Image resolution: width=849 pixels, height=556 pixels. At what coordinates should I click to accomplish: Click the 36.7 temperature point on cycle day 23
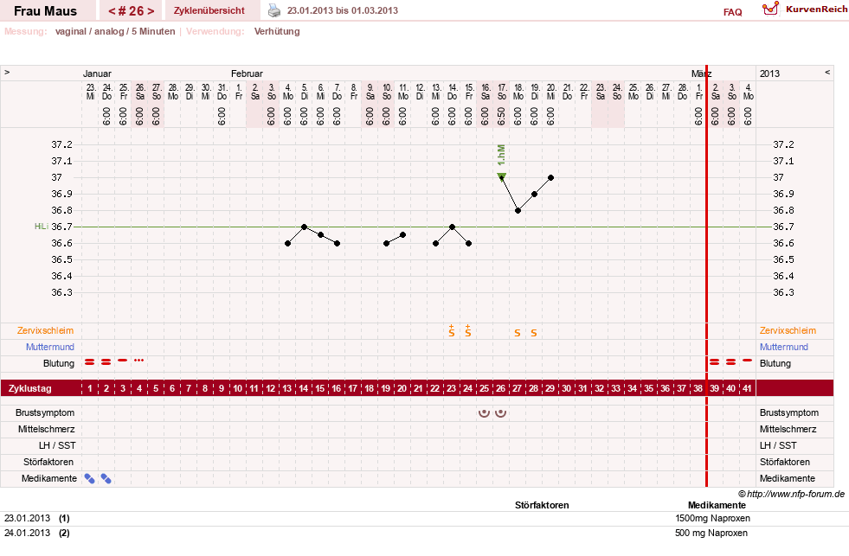coord(452,227)
